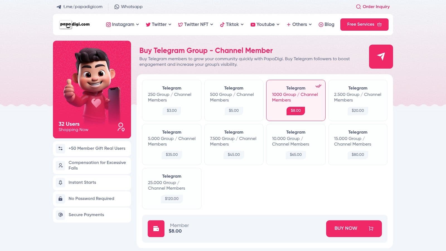
Task: Click the Secure Payments shield icon
Action: coord(60,215)
